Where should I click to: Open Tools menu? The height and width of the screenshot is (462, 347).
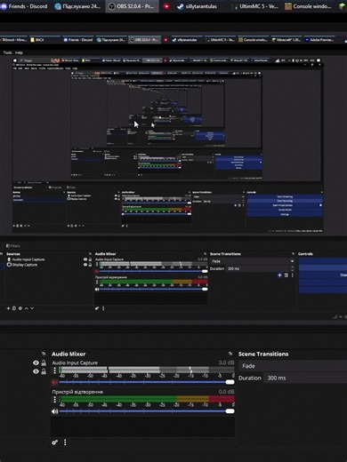pyautogui.click(x=7, y=52)
